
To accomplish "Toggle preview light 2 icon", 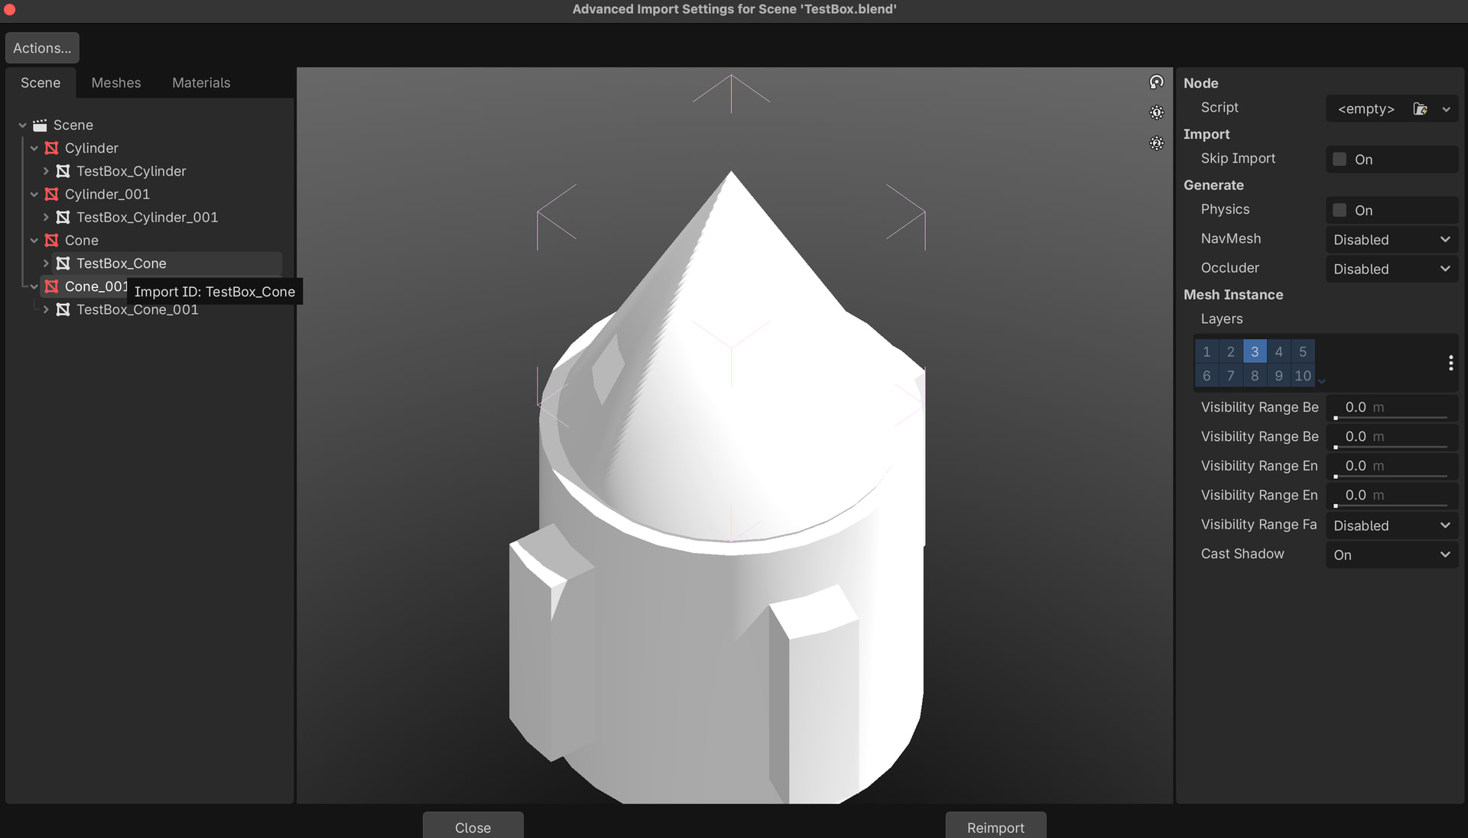I will pyautogui.click(x=1156, y=144).
